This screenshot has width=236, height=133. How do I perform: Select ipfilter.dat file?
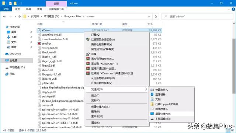[x=48, y=83]
